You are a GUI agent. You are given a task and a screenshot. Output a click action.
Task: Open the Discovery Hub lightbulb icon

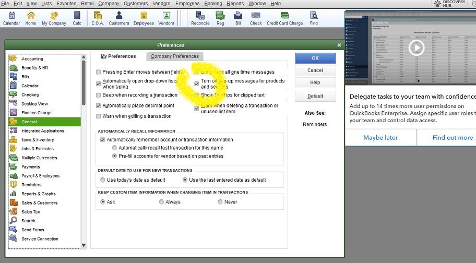click(437, 4)
